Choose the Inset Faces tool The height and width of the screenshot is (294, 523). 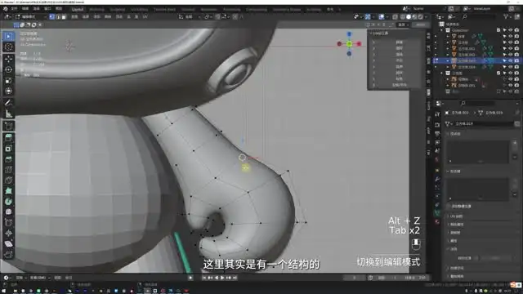8,149
